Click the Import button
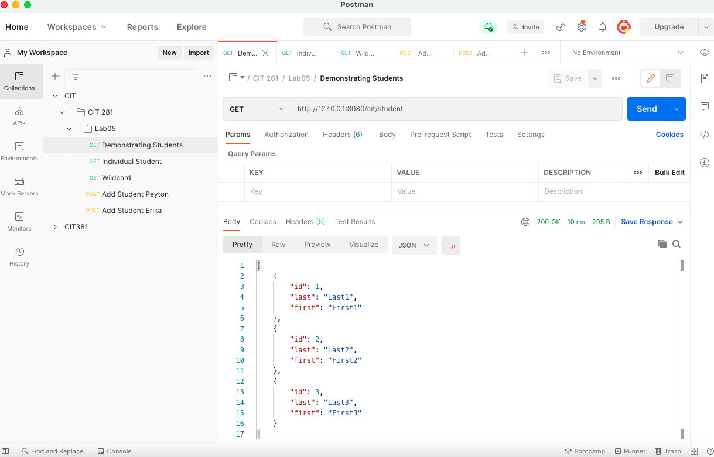714x457 pixels. tap(199, 53)
